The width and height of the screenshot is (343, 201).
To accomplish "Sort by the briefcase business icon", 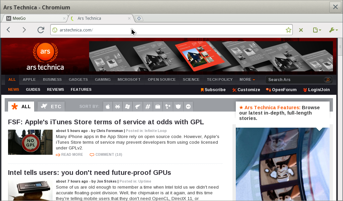I will [x=158, y=107].
